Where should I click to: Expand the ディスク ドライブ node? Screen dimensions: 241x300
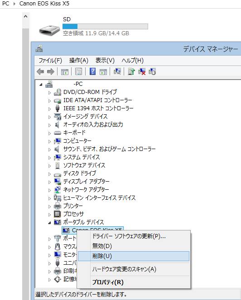(x=49, y=174)
